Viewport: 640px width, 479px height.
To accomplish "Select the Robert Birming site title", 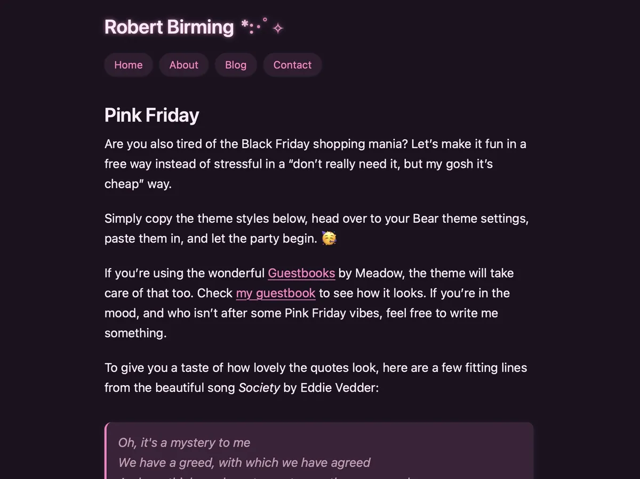I will pyautogui.click(x=169, y=27).
